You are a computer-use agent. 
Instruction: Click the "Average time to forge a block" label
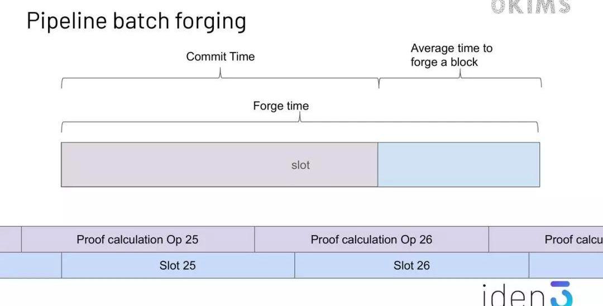point(451,55)
